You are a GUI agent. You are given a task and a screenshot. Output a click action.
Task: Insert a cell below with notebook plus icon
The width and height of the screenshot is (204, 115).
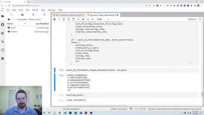pyautogui.click(x=59, y=19)
